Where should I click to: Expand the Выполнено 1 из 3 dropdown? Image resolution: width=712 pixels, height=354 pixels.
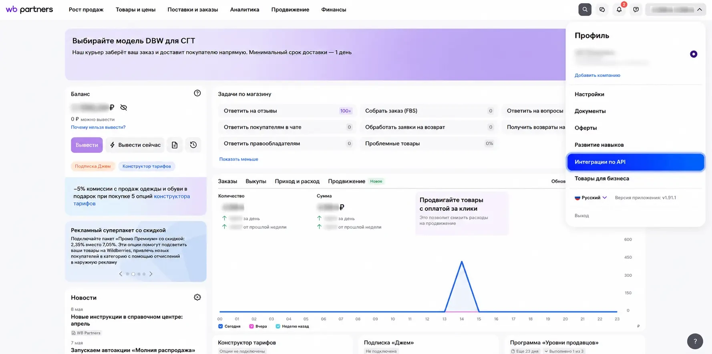564,351
